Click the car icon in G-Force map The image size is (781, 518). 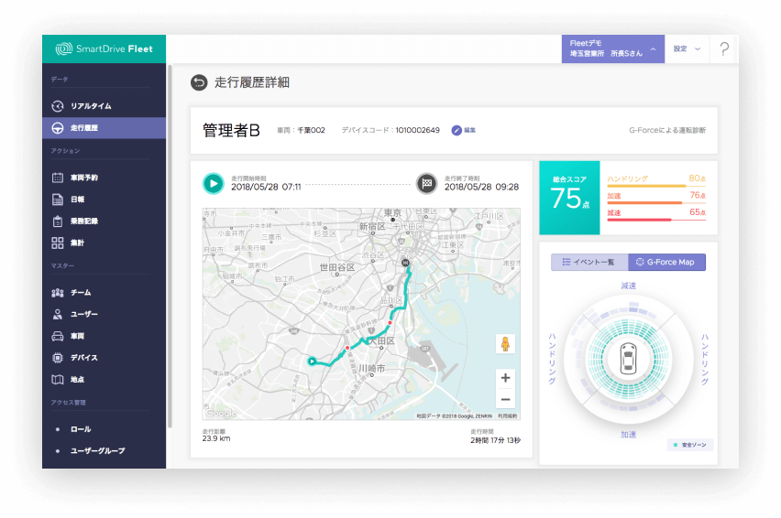pyautogui.click(x=628, y=359)
